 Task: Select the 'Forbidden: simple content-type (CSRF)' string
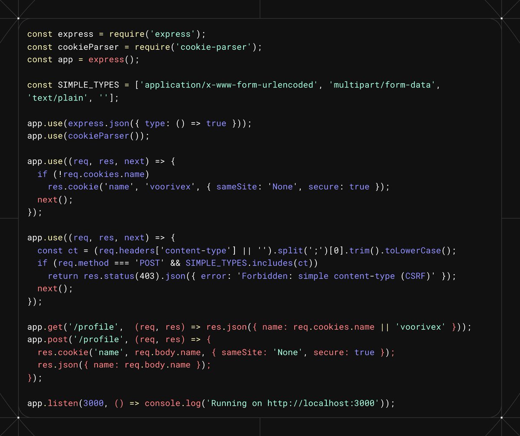337,276
